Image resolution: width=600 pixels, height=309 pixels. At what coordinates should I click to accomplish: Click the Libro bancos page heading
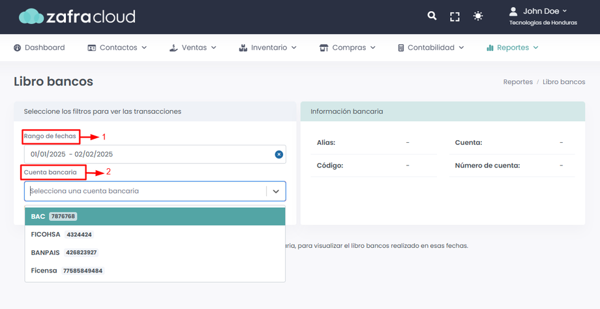53,81
